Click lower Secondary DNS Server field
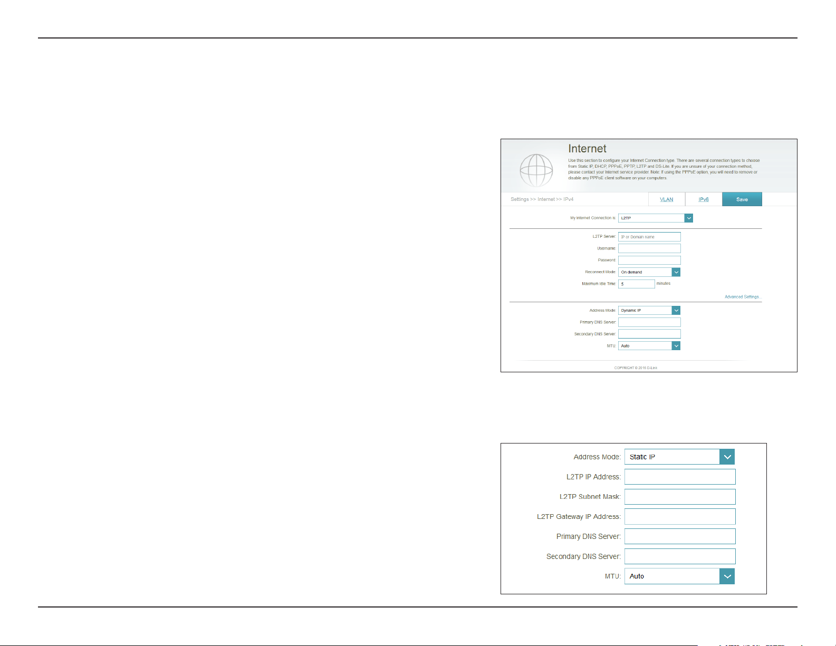Image resolution: width=836 pixels, height=646 pixels. (680, 556)
